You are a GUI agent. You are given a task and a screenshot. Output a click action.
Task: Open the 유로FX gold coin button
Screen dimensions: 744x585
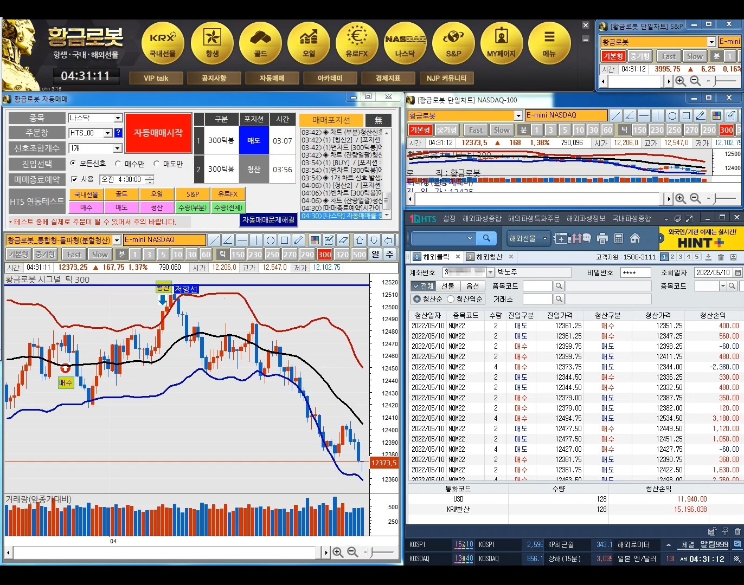(357, 43)
